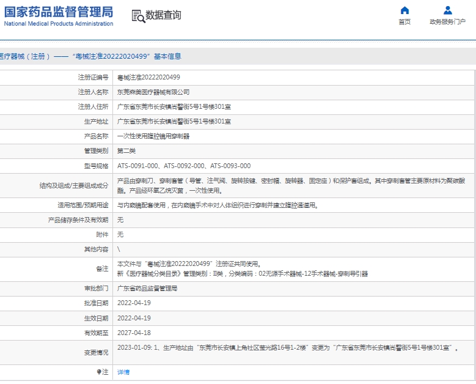This screenshot has height=384, width=476.
Task: Click the 首页 text link
Action: click(x=405, y=21)
